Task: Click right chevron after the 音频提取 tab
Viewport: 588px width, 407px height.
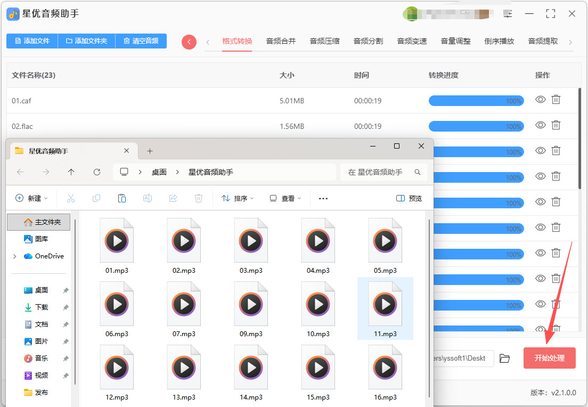Action: click(x=570, y=42)
